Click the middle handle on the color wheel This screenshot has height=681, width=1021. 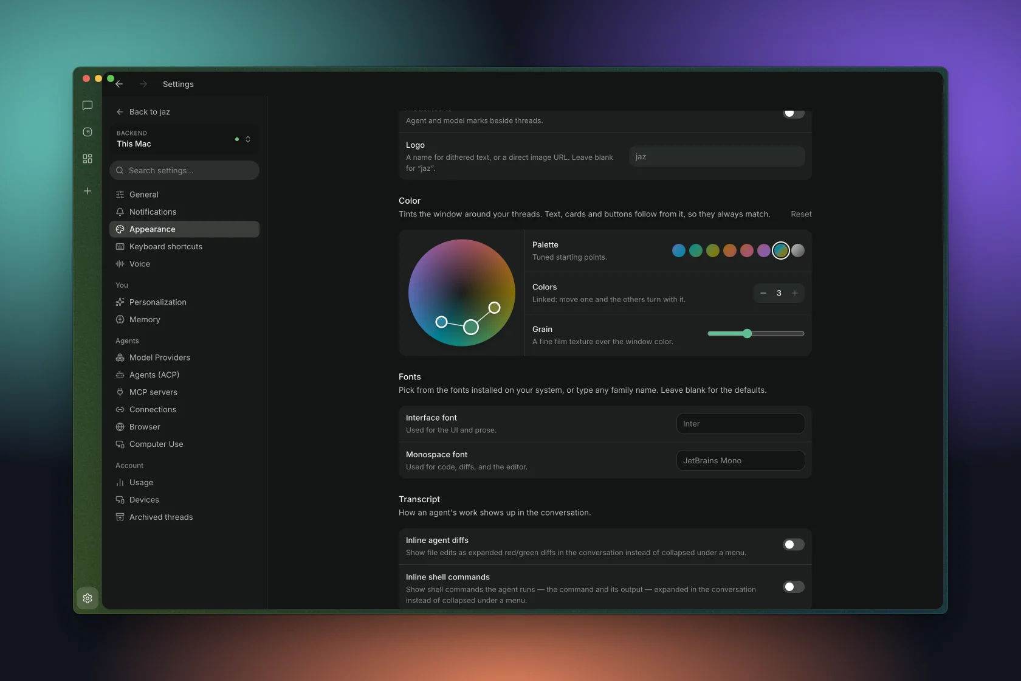470,327
